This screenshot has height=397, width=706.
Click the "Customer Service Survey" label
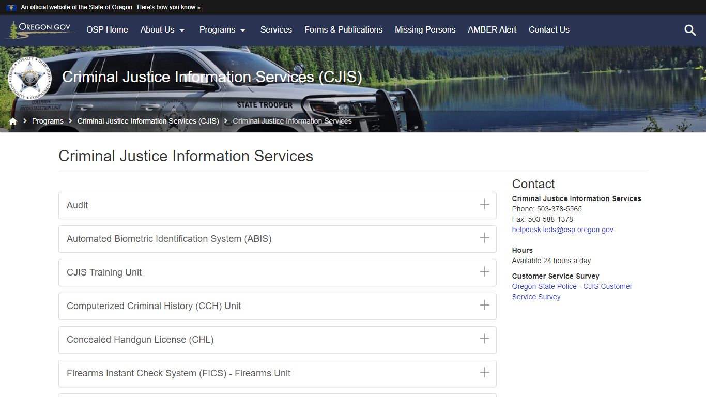[556, 276]
